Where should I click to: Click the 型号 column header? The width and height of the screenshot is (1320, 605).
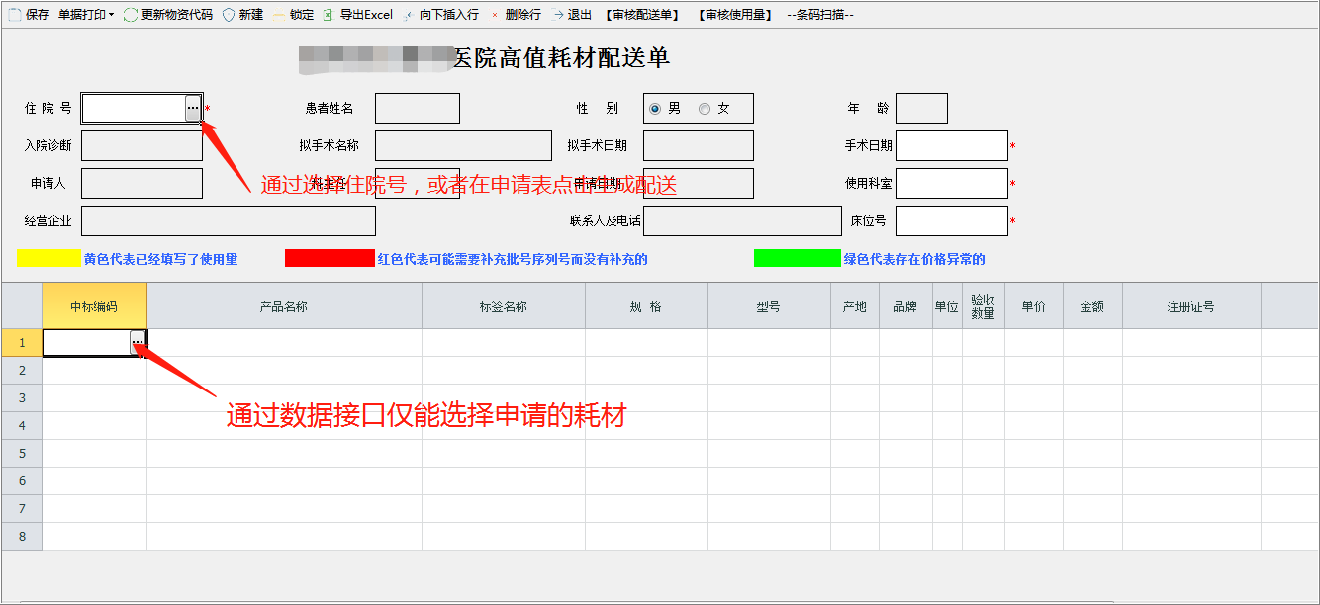coord(769,306)
